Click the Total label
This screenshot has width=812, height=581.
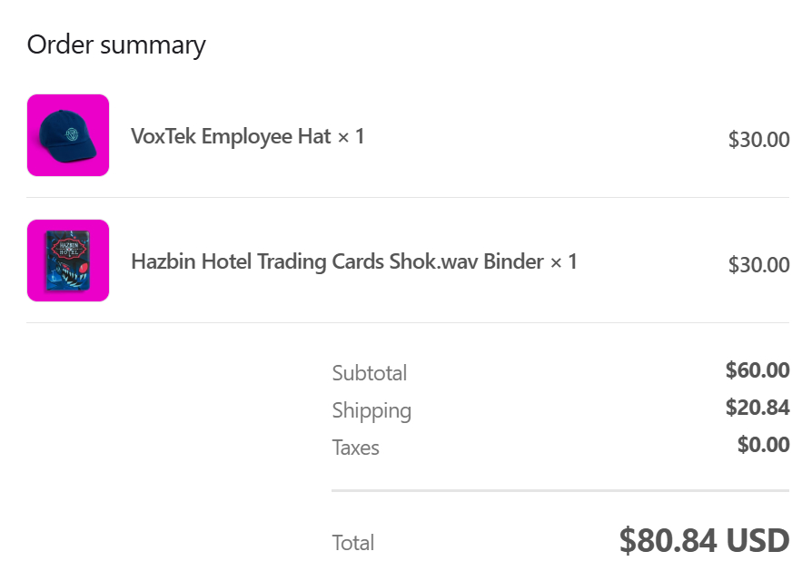click(353, 543)
